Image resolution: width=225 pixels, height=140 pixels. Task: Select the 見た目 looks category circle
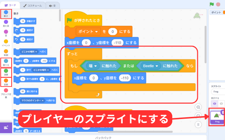click(x=6, y=22)
